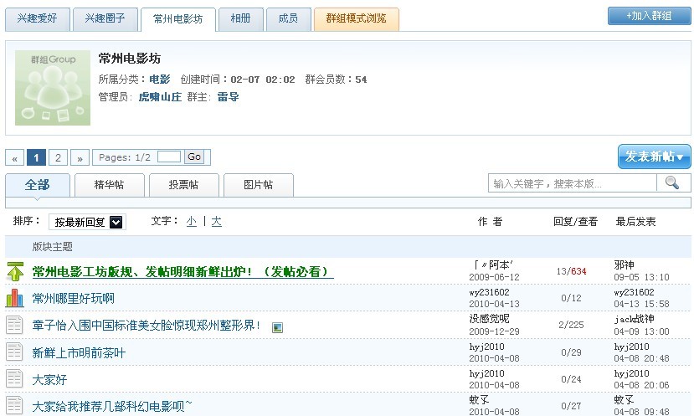Expand the 发表新帖 post dropdown
This screenshot has height=416, width=694.
(x=654, y=157)
